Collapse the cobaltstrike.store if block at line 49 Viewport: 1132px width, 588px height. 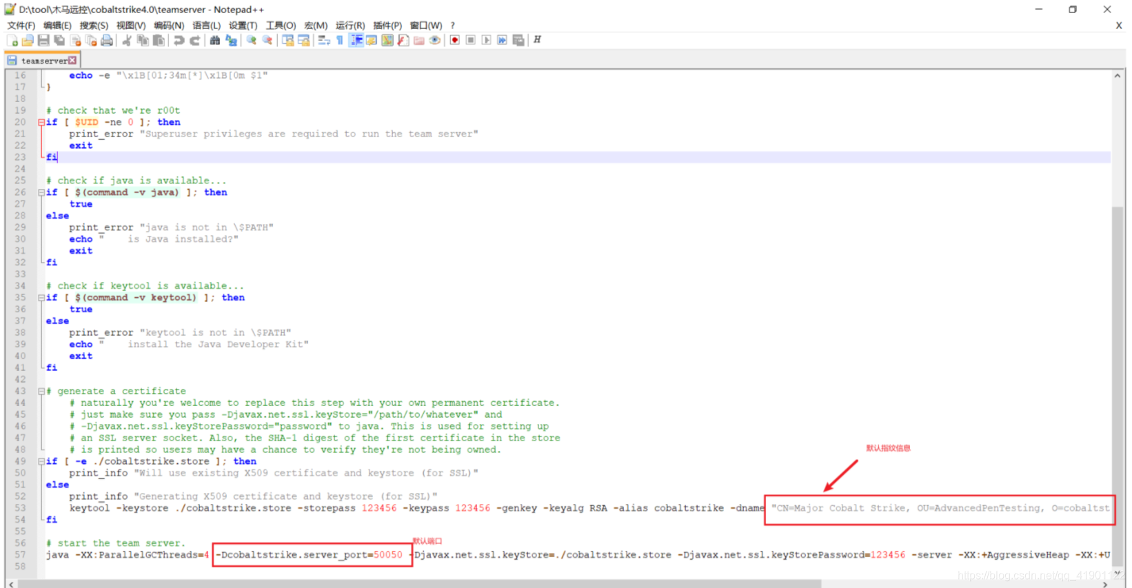tap(41, 461)
